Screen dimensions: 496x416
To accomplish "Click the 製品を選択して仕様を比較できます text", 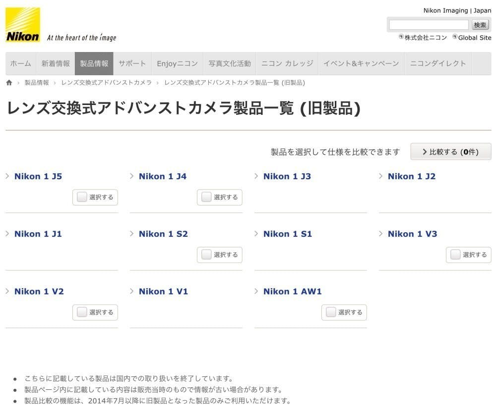I will 335,152.
